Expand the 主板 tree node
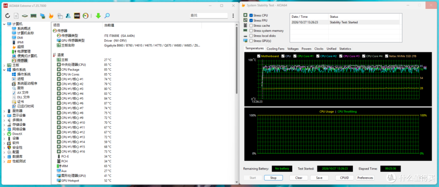Image resolution: width=439 pixels, height=187 pixels. point(4,65)
